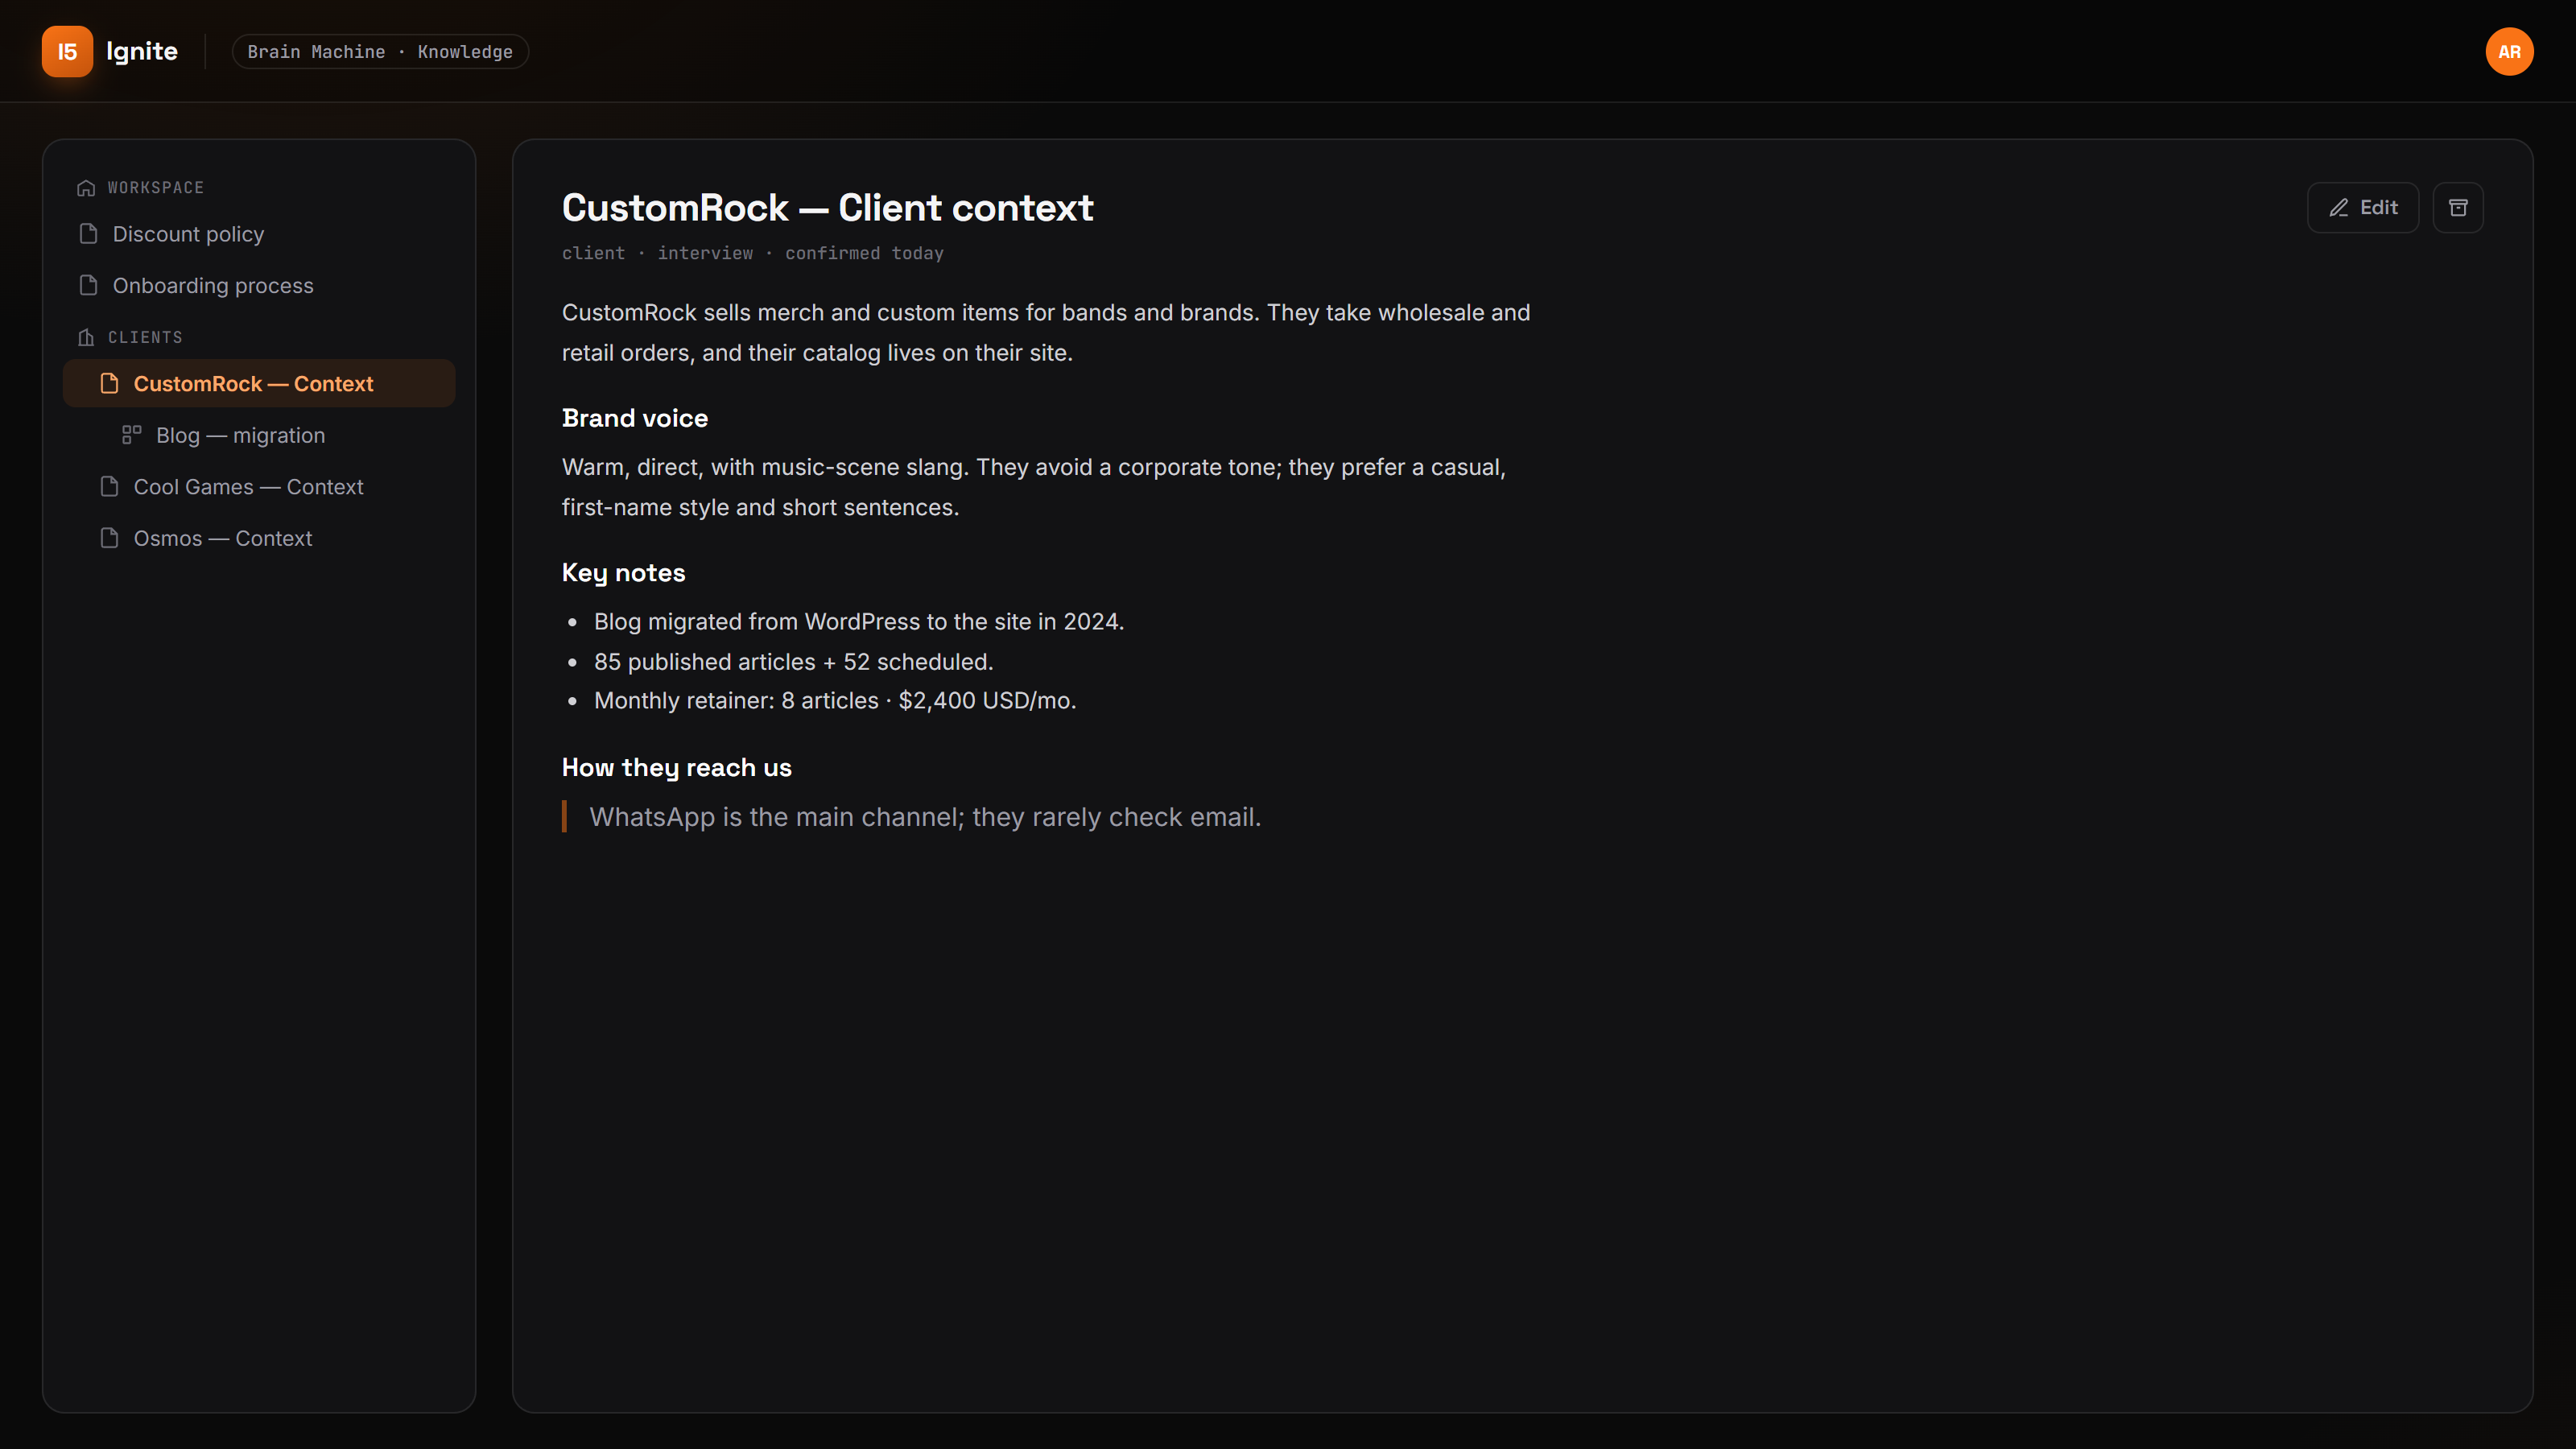Click the Clients building icon
The height and width of the screenshot is (1449, 2576).
coord(86,337)
